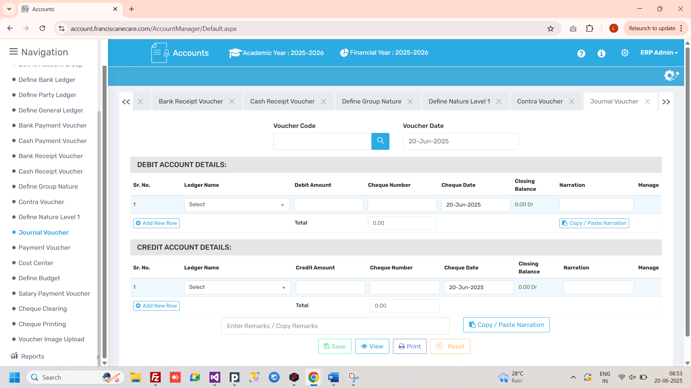Open credit Ledger Name Select dropdown
This screenshot has width=691, height=388.
click(x=237, y=287)
